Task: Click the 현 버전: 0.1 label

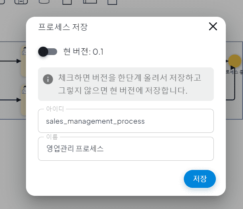Action: coord(84,52)
